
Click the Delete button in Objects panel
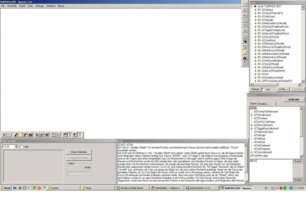pos(298,180)
